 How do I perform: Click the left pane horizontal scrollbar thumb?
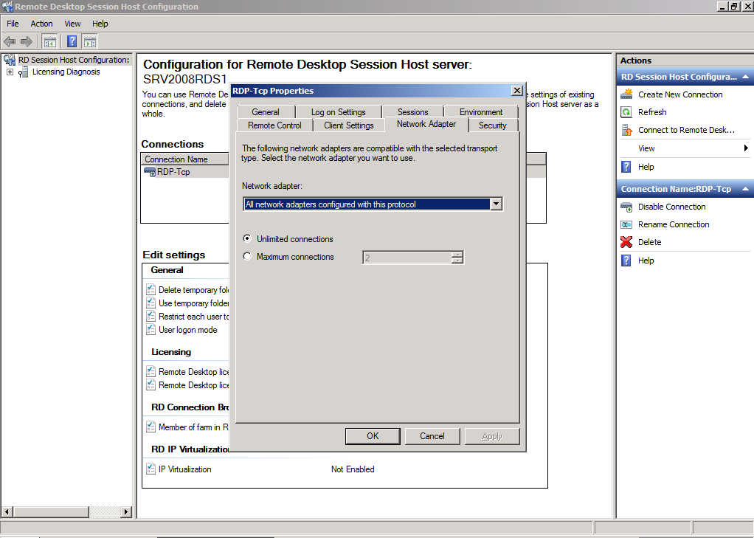(x=50, y=512)
